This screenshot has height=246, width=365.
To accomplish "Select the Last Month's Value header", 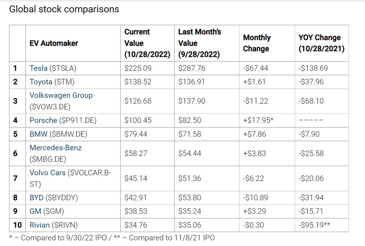I will tap(199, 43).
